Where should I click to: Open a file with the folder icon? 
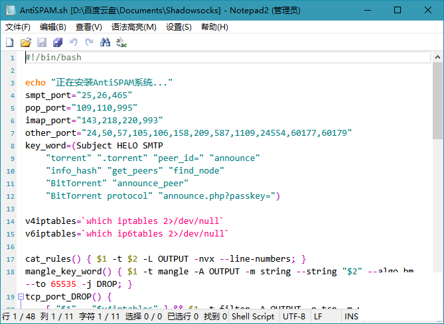[26, 42]
